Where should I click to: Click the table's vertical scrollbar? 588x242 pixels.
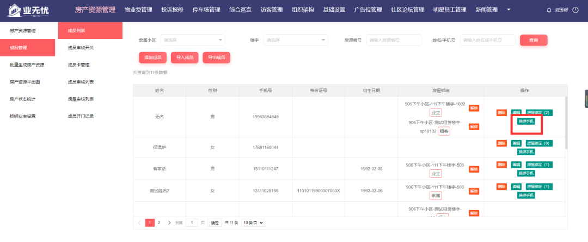pyautogui.click(x=566, y=123)
